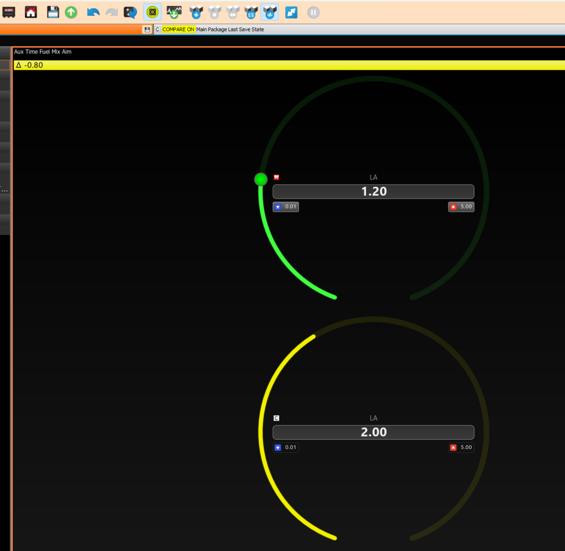Open the logging download graph icon
Viewport: 565px width, 551px height.
pos(174,12)
